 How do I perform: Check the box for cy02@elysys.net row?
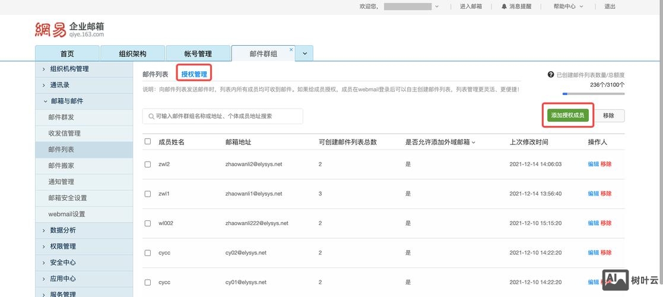point(148,253)
